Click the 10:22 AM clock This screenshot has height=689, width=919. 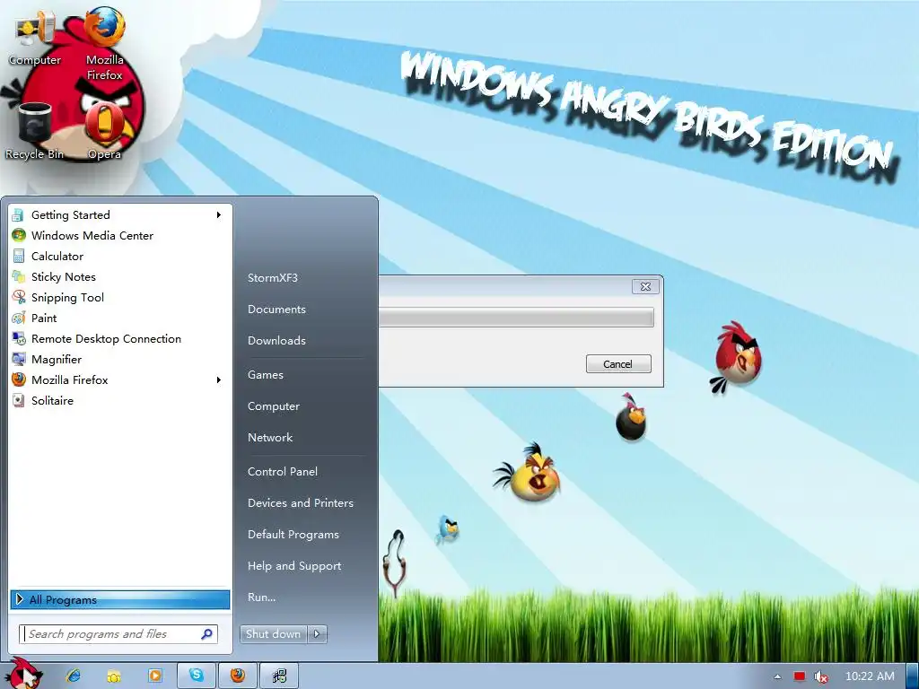coord(870,676)
